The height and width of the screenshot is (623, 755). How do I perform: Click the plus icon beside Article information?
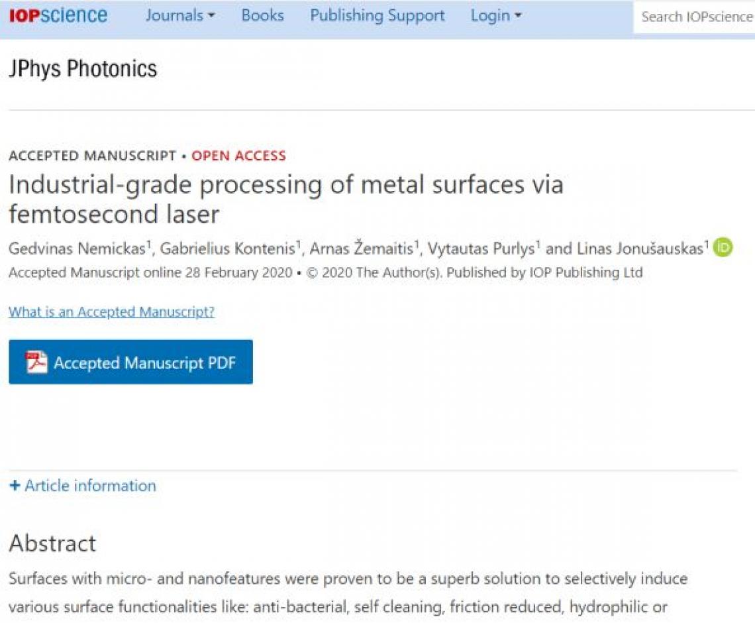pyautogui.click(x=15, y=485)
